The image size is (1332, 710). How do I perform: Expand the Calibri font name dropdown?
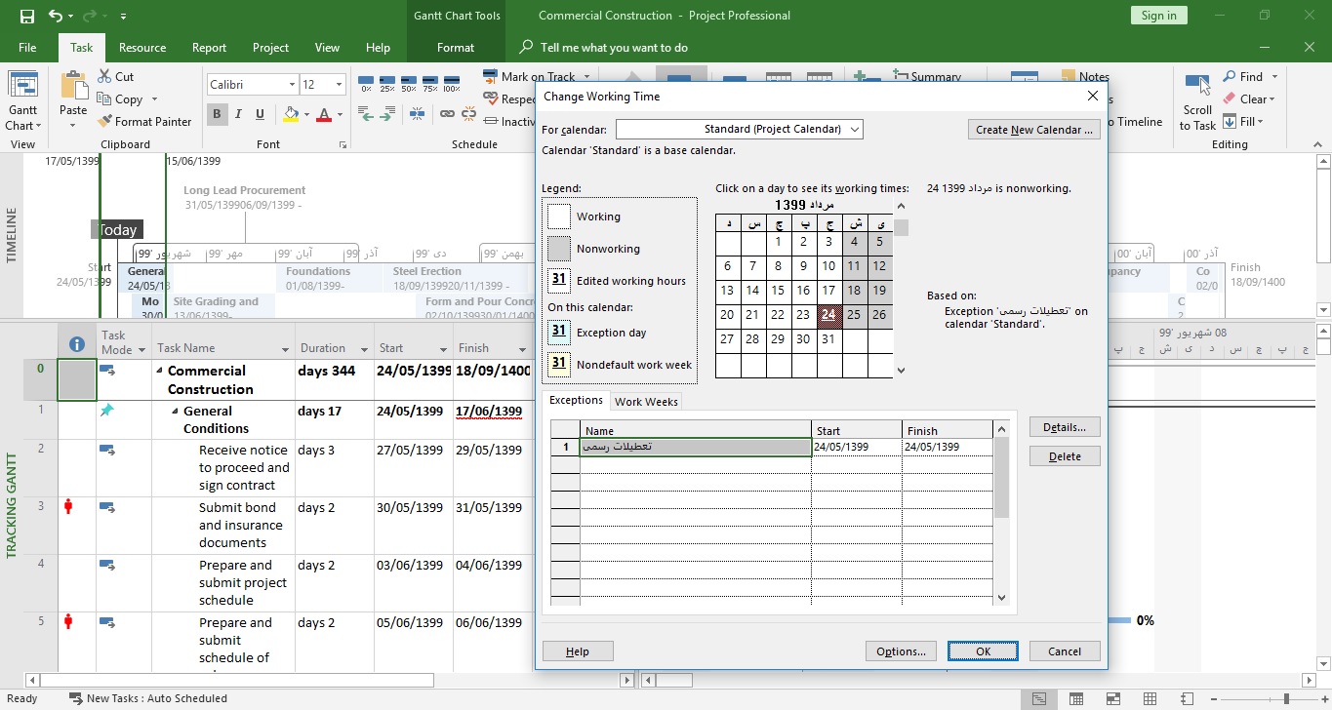pos(291,85)
